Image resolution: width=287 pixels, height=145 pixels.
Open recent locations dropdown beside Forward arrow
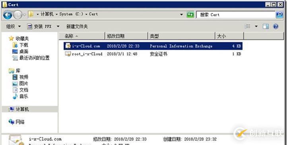pyautogui.click(x=25, y=15)
